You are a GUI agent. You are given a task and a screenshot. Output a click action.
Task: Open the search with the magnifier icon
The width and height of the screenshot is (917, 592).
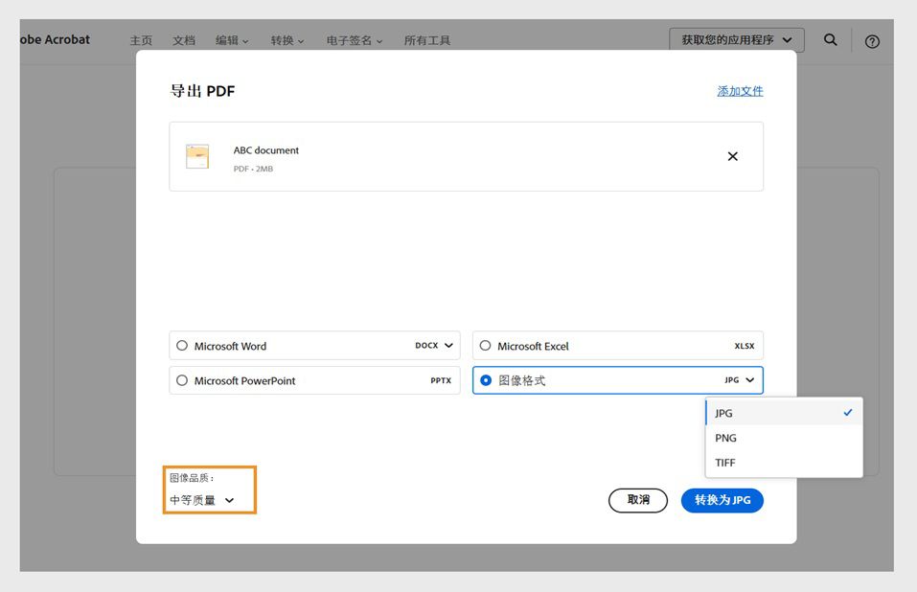pyautogui.click(x=830, y=40)
